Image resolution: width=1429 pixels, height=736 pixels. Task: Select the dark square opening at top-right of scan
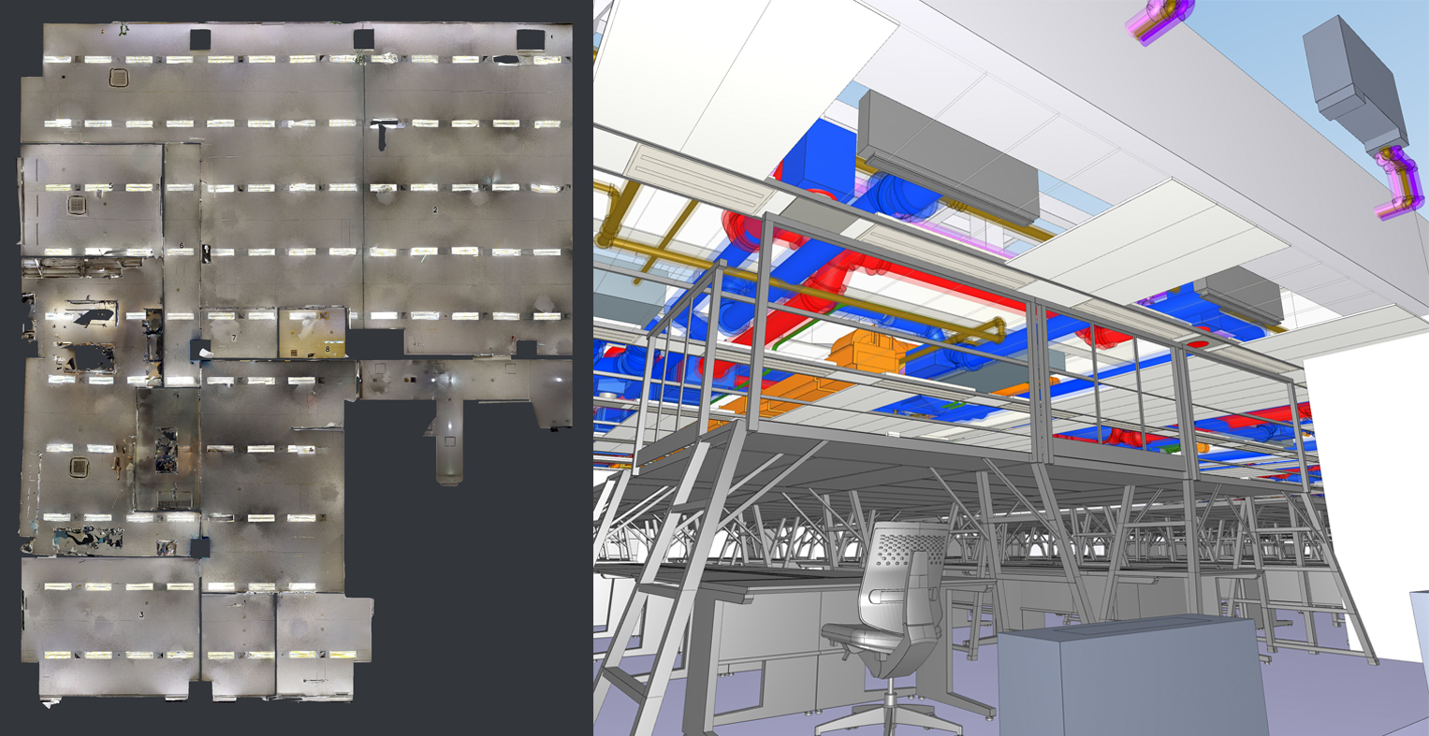[530, 39]
